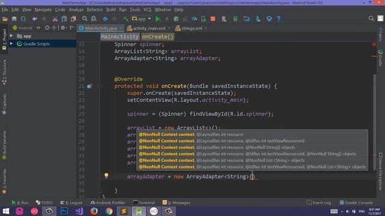This screenshot has width=385, height=216.
Task: Open the app run configuration dropdown
Action: pyautogui.click(x=141, y=19)
